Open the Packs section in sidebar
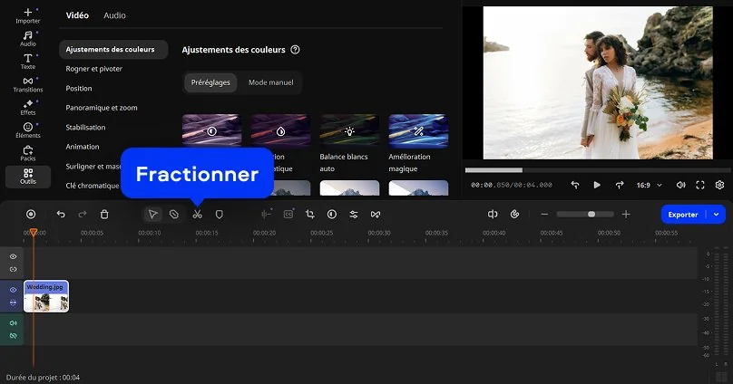 28,152
